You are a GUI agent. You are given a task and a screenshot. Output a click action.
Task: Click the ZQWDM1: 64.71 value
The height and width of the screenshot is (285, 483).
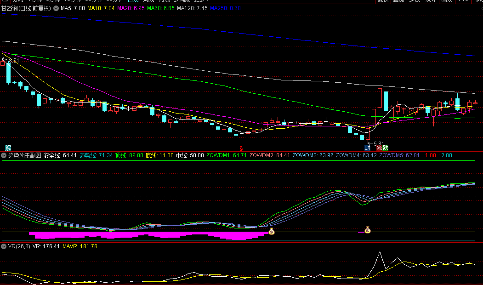[x=227, y=155]
